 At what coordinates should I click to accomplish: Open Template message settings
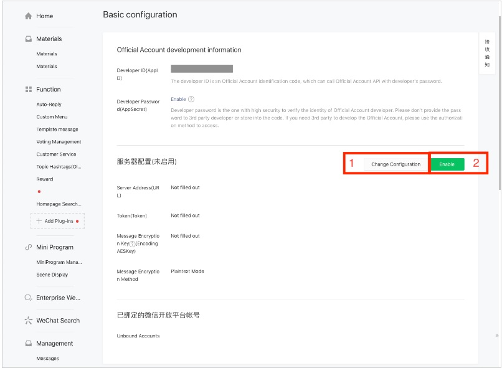tap(57, 130)
